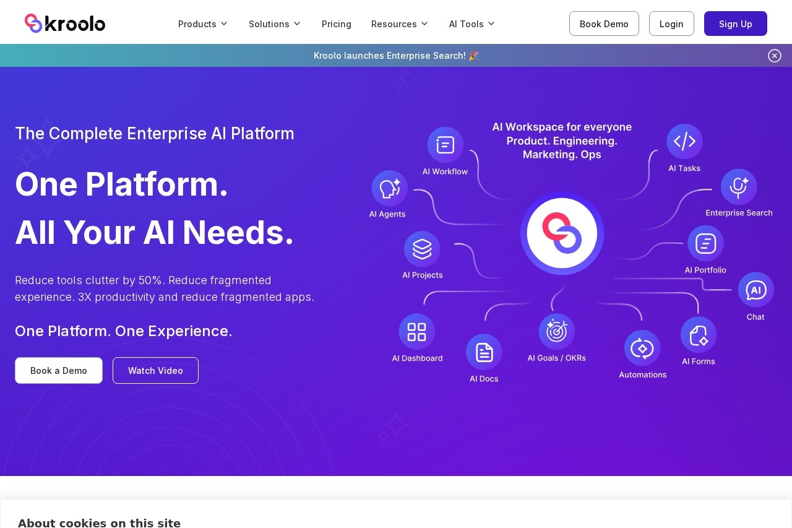Click the AI Dashboard grid icon
The width and height of the screenshot is (792, 528).
416,332
